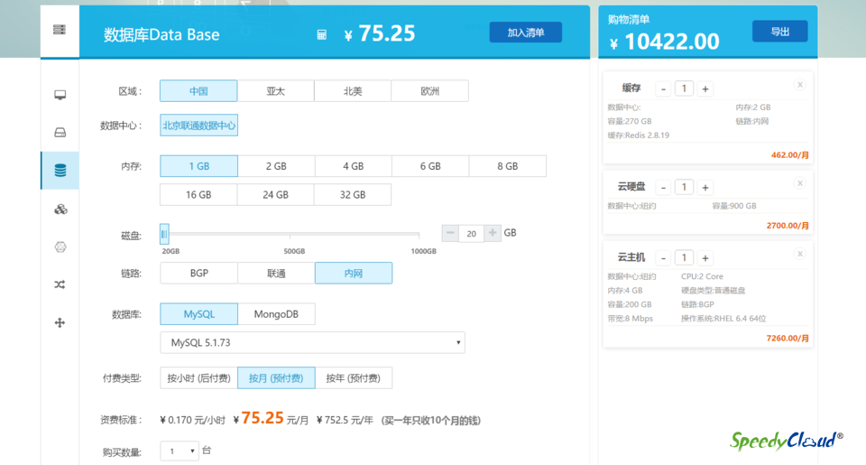
Task: Choose 按月 (预付费) billing
Action: (276, 378)
